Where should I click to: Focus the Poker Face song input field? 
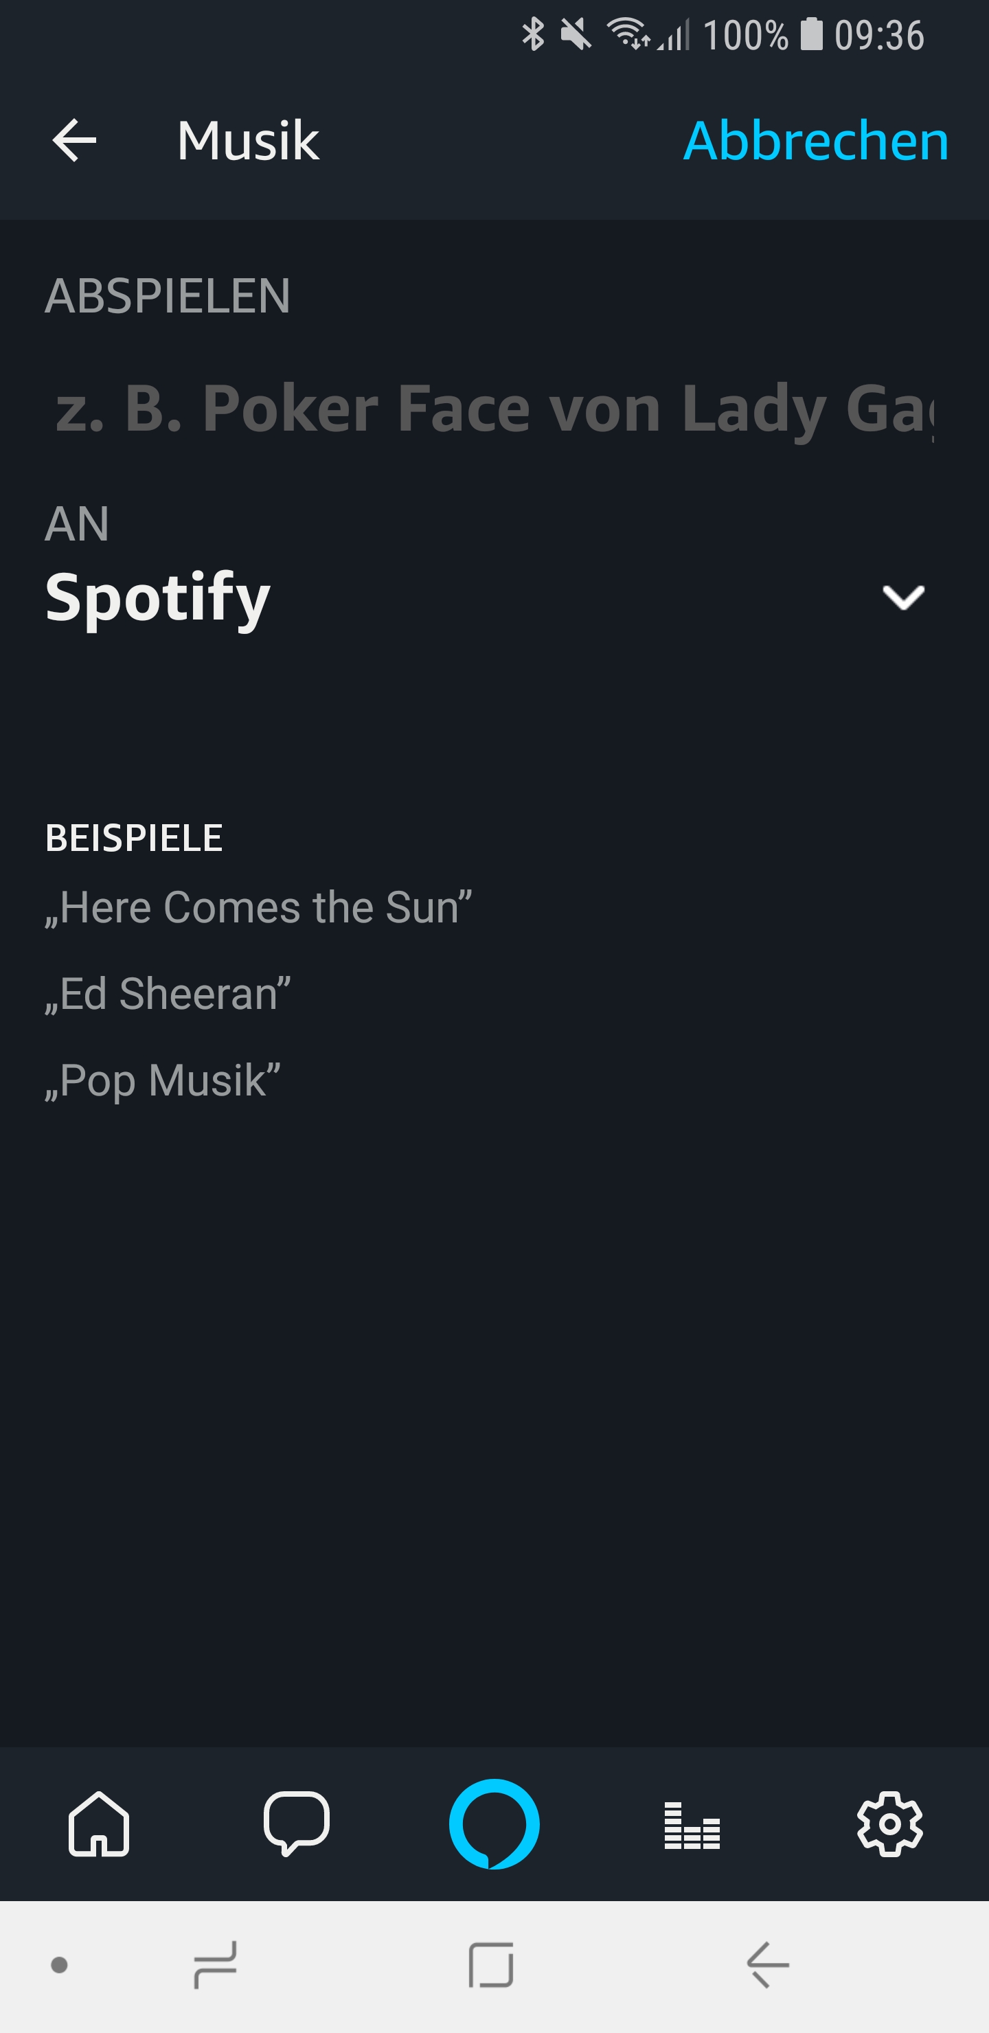494,408
